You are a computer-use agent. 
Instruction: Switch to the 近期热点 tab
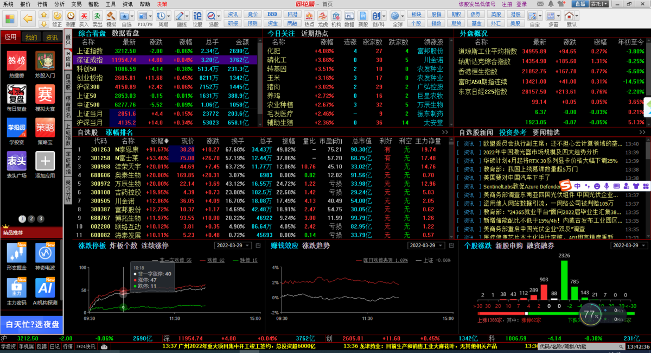(x=315, y=33)
